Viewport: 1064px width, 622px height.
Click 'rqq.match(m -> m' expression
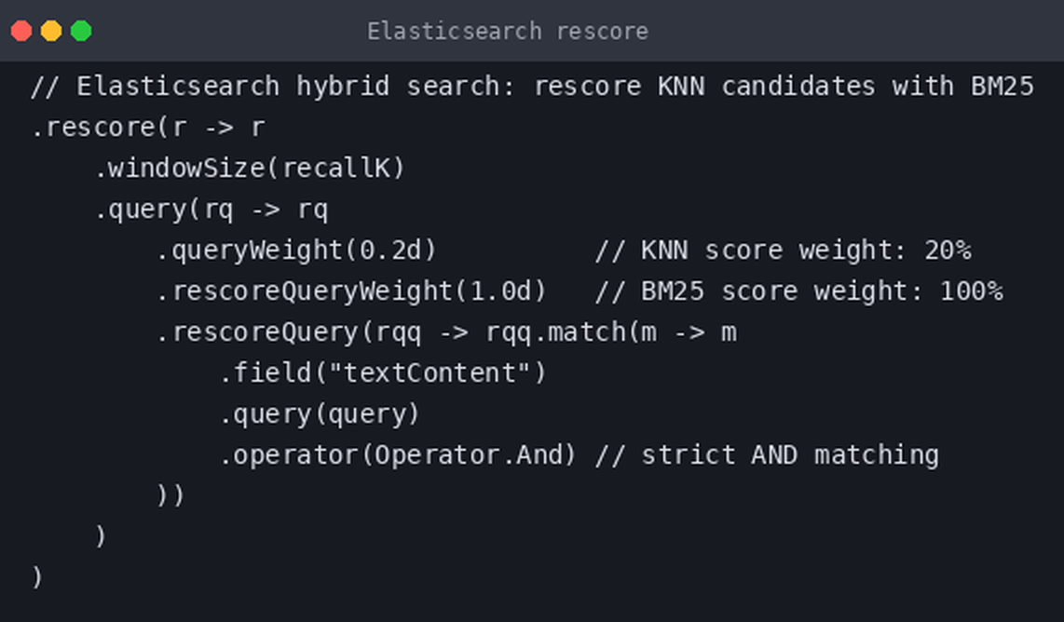pos(611,332)
